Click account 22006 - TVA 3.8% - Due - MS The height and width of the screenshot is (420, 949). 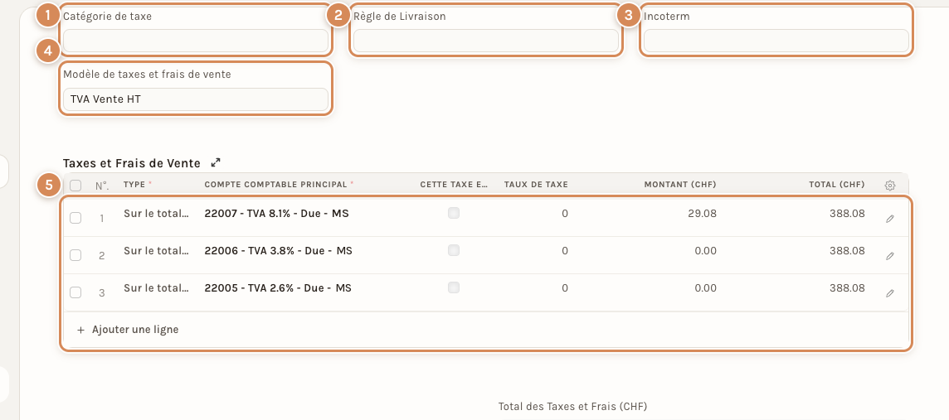279,251
